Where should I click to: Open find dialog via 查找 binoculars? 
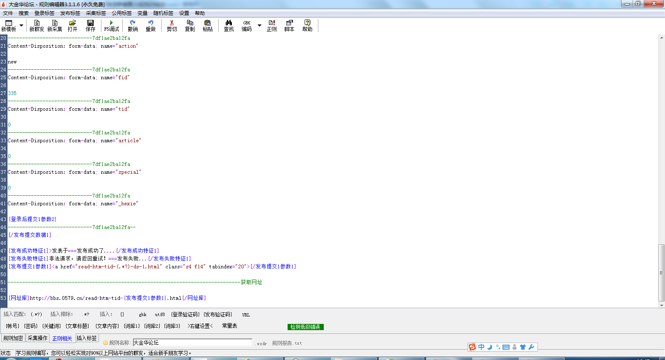click(229, 26)
